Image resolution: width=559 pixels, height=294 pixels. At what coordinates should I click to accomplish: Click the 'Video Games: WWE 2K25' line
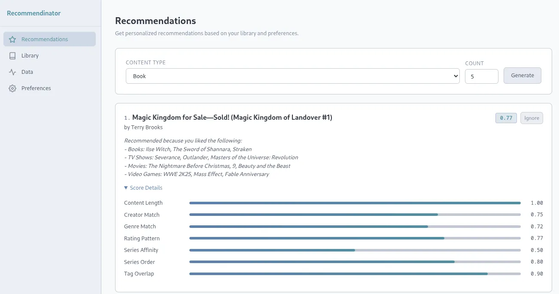[x=197, y=174]
